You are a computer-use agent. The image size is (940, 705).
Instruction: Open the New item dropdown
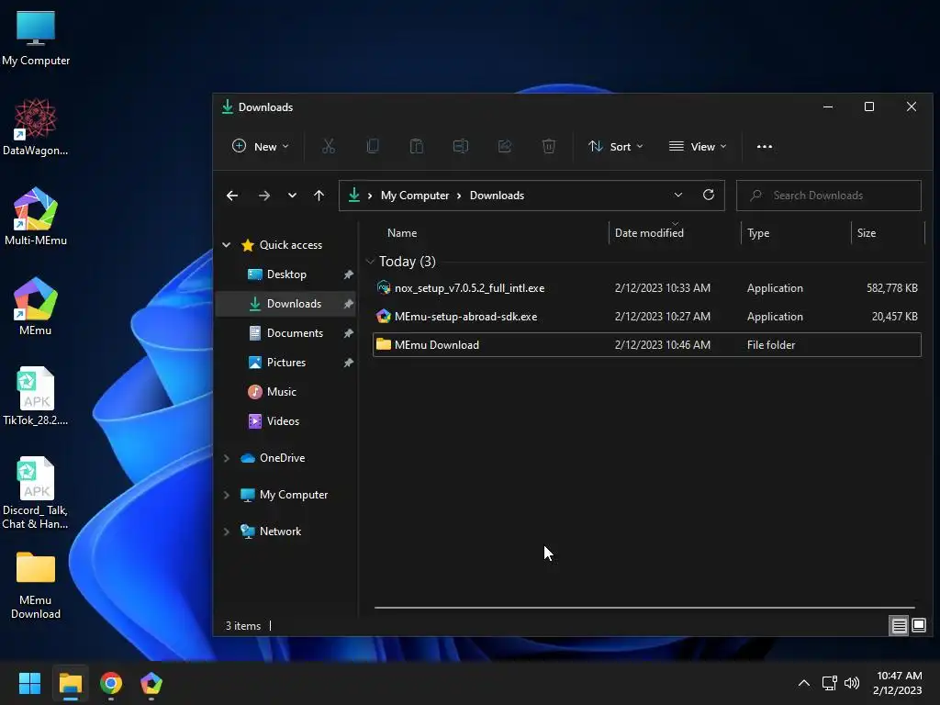[x=260, y=146]
